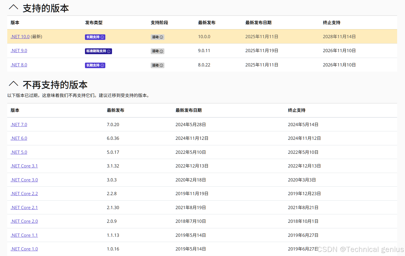Click the 2024年5月28日 release date
Viewport: 405px width, 256px height.
click(x=191, y=125)
